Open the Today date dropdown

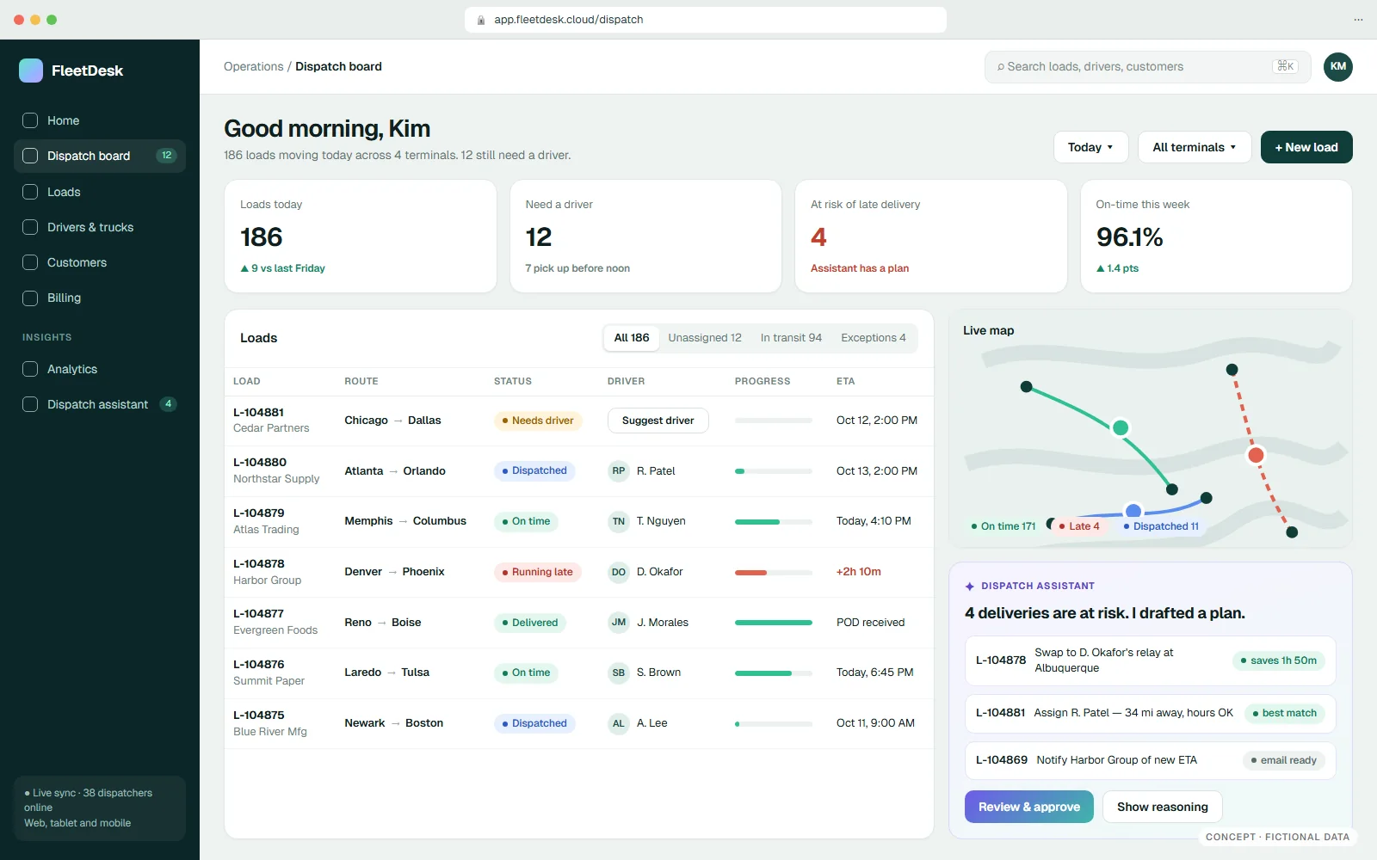coord(1090,147)
